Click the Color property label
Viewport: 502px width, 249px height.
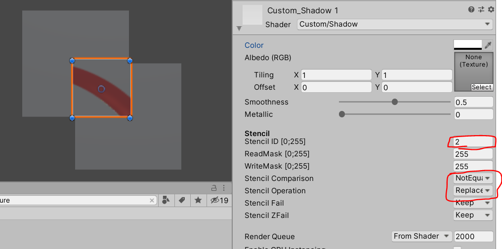point(254,45)
